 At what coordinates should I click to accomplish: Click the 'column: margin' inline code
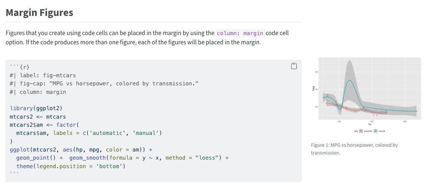point(240,33)
